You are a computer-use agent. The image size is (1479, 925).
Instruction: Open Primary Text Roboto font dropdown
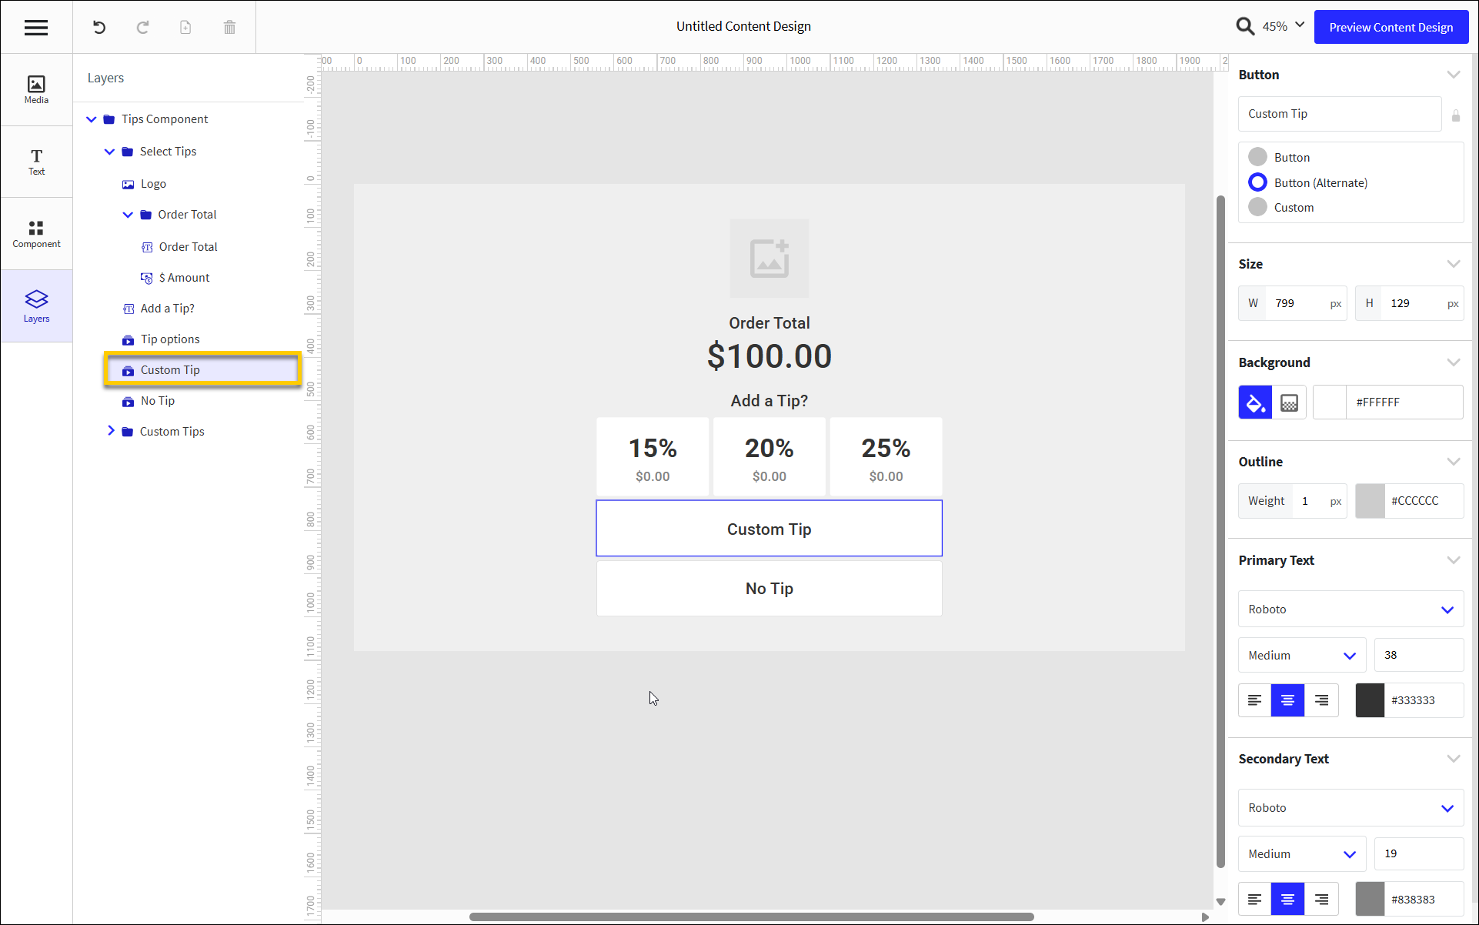pyautogui.click(x=1350, y=609)
